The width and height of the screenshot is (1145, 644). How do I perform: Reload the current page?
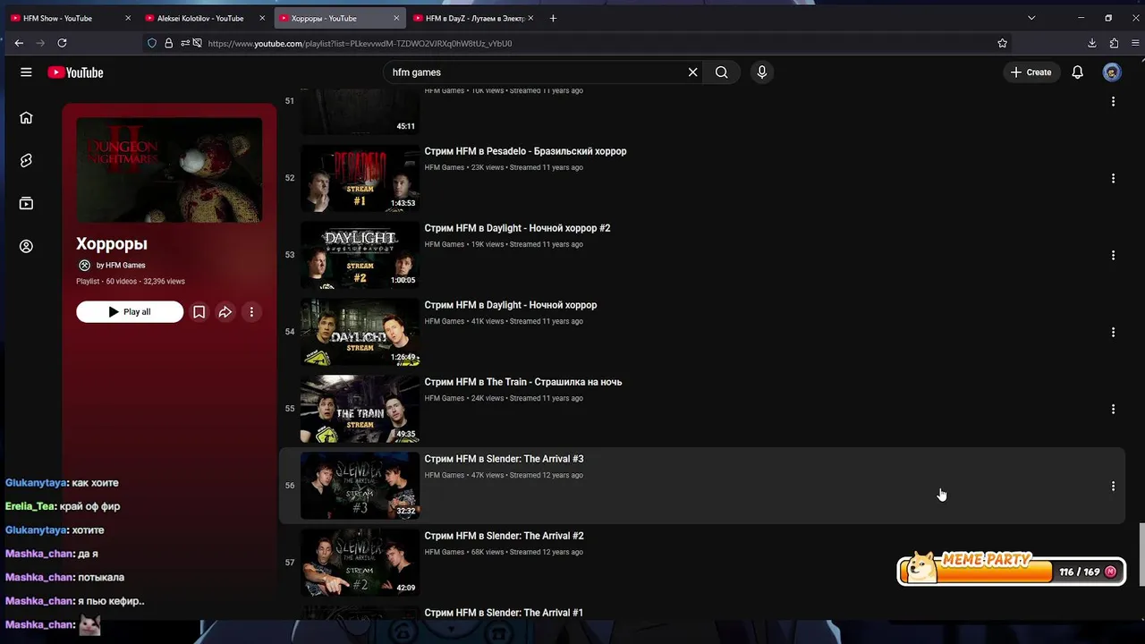click(x=62, y=43)
